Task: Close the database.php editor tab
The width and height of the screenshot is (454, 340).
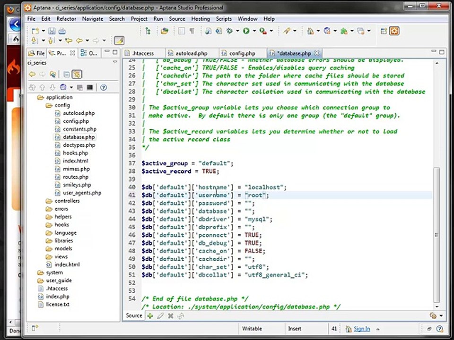Action: pyautogui.click(x=317, y=53)
